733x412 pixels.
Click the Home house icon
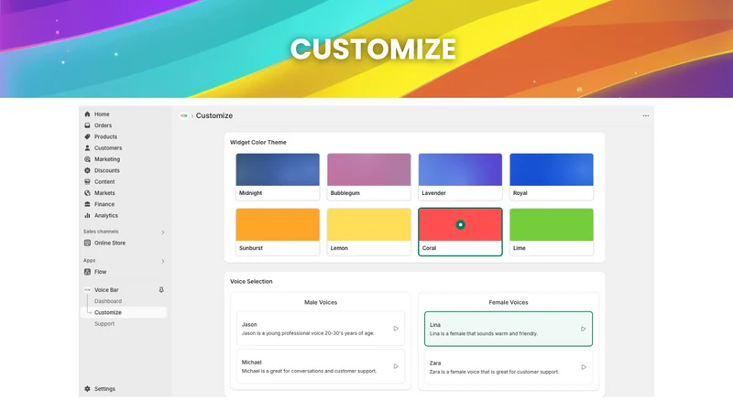[x=87, y=114]
